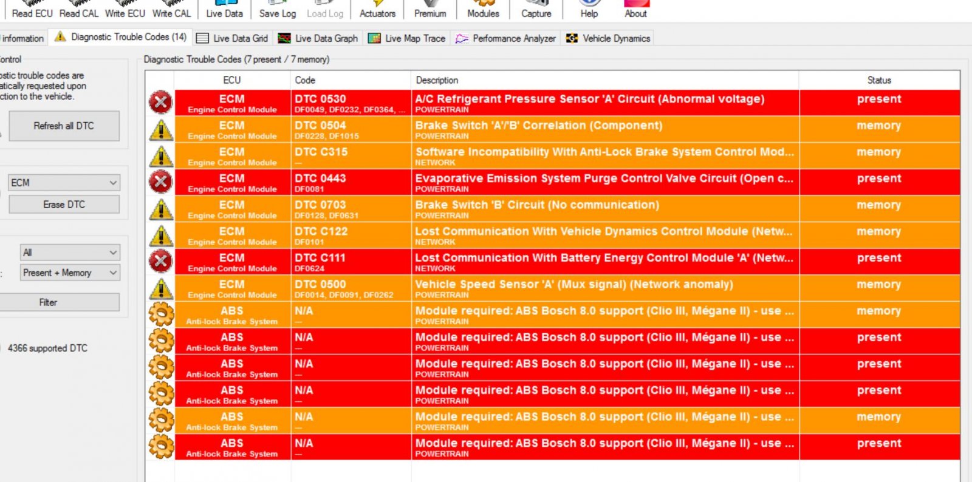Image resolution: width=972 pixels, height=482 pixels.
Task: Expand the ECM module dropdown
Action: tap(64, 183)
